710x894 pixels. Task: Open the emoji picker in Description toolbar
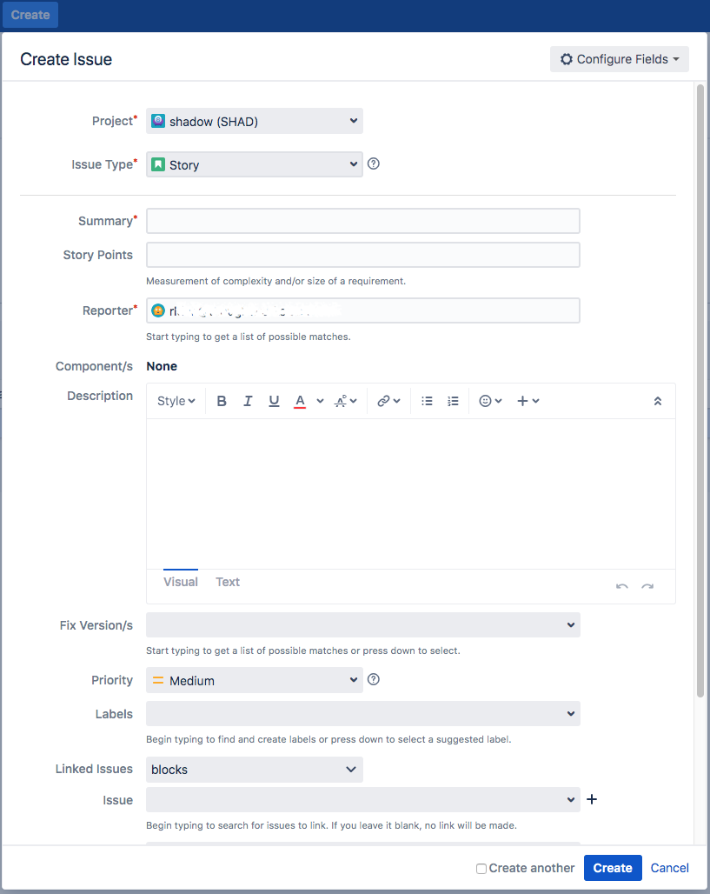(486, 400)
